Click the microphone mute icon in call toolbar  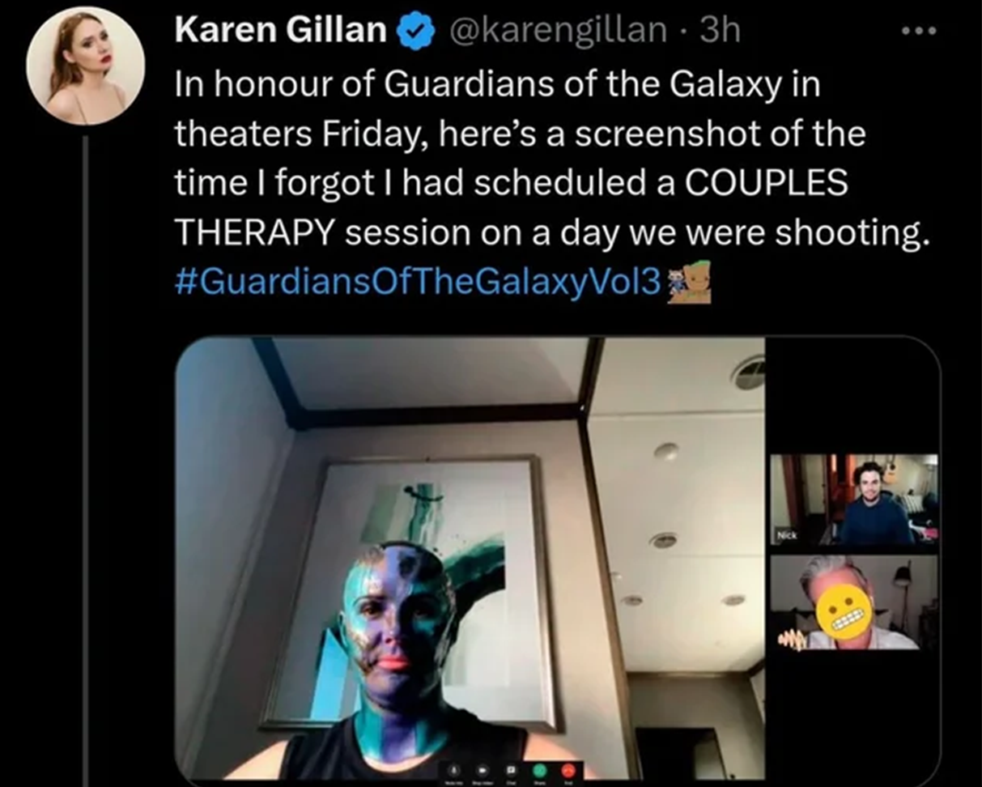coord(454,770)
